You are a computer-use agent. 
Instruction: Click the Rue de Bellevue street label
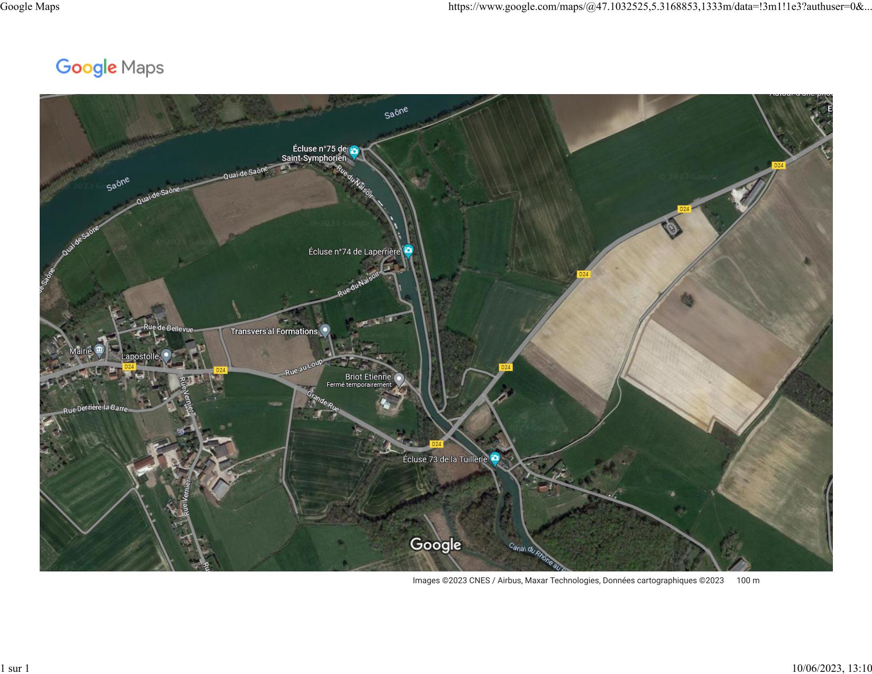[169, 328]
